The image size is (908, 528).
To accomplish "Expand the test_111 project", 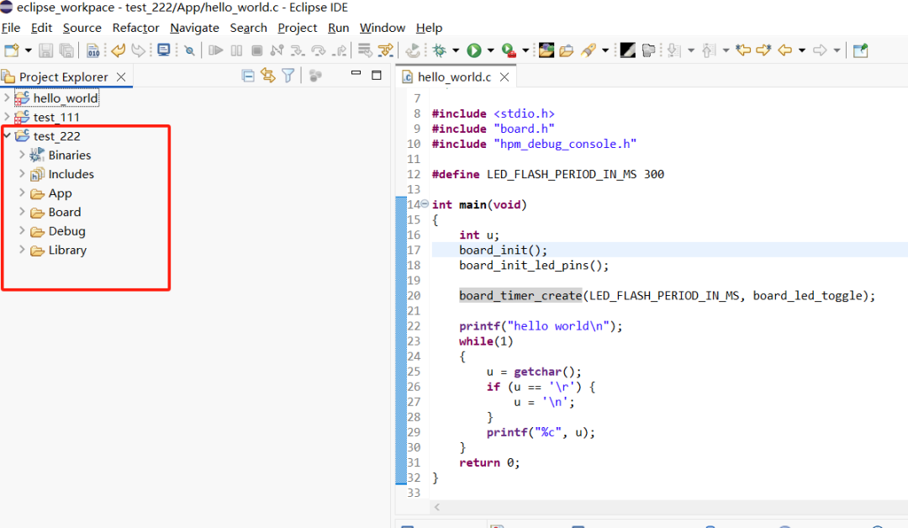I will tap(7, 117).
